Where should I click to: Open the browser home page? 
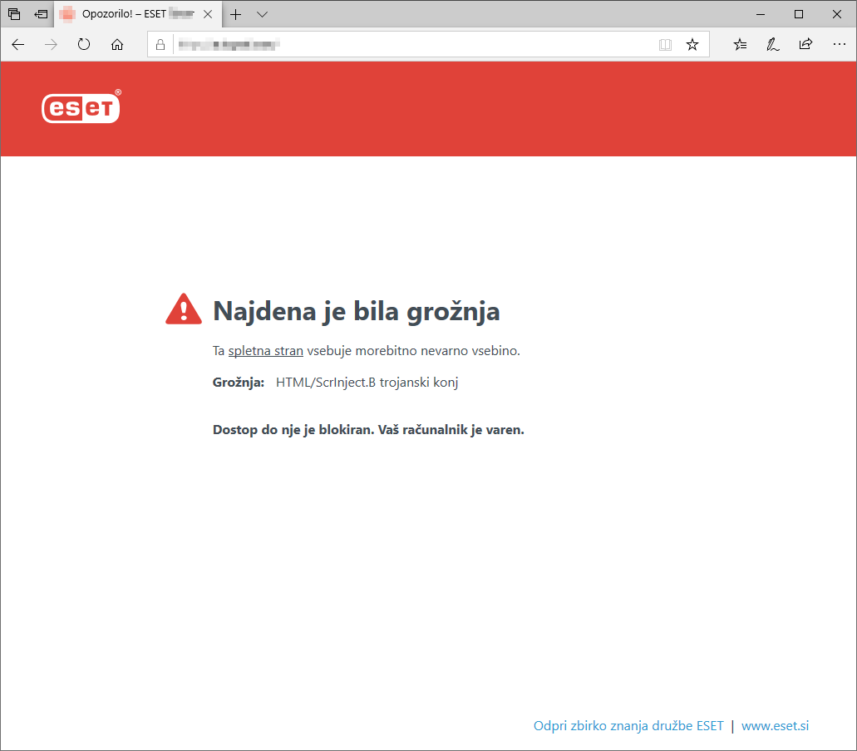[117, 45]
